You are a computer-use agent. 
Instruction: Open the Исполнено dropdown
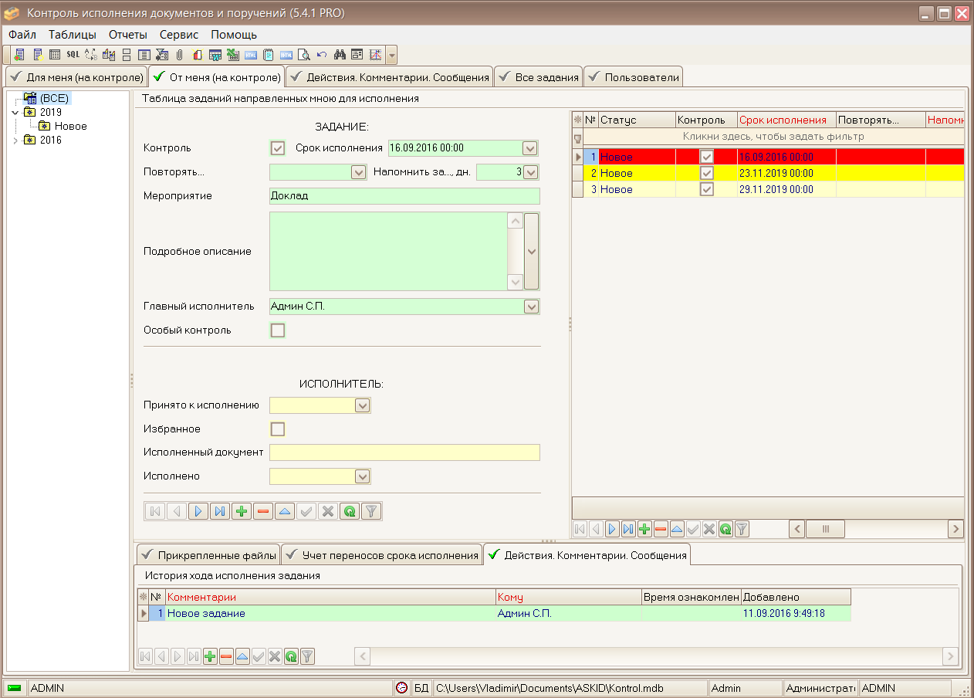[363, 476]
